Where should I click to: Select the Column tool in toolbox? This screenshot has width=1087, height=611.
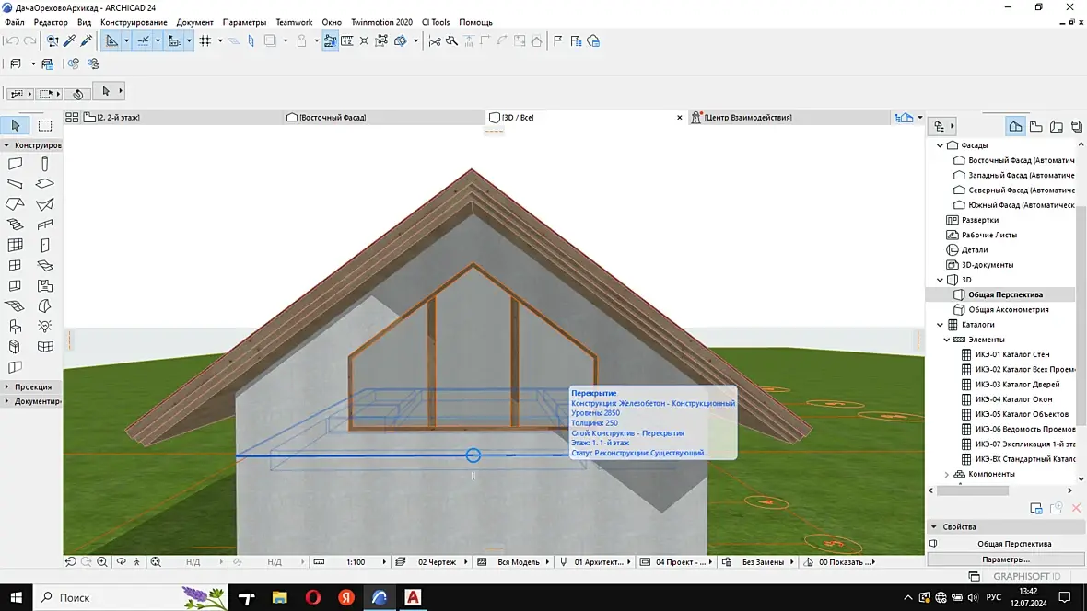click(x=45, y=164)
